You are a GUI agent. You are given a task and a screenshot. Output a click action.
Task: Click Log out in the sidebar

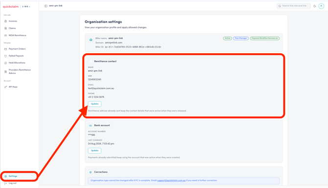[12, 183]
